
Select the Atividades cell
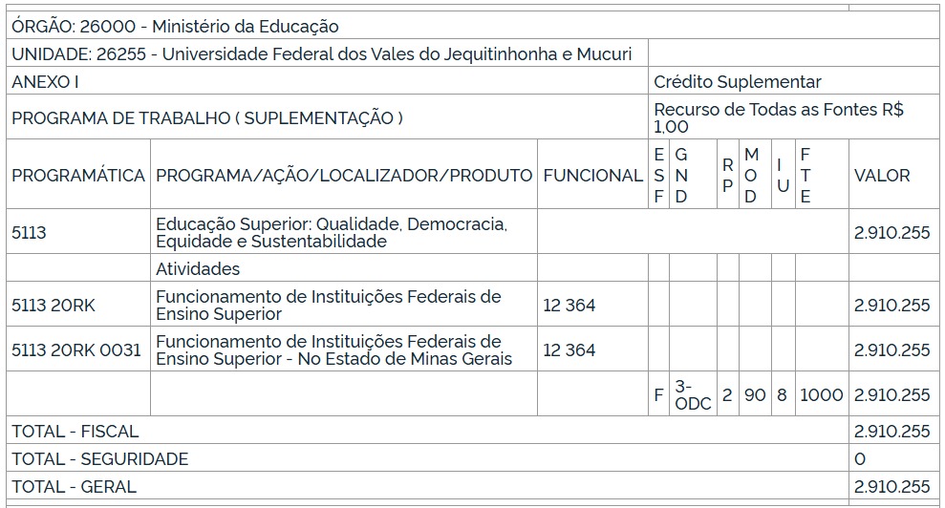point(198,269)
